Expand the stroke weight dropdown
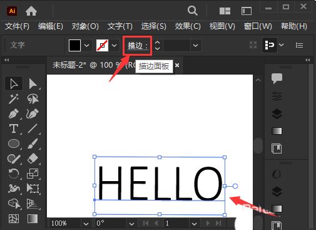 point(195,45)
